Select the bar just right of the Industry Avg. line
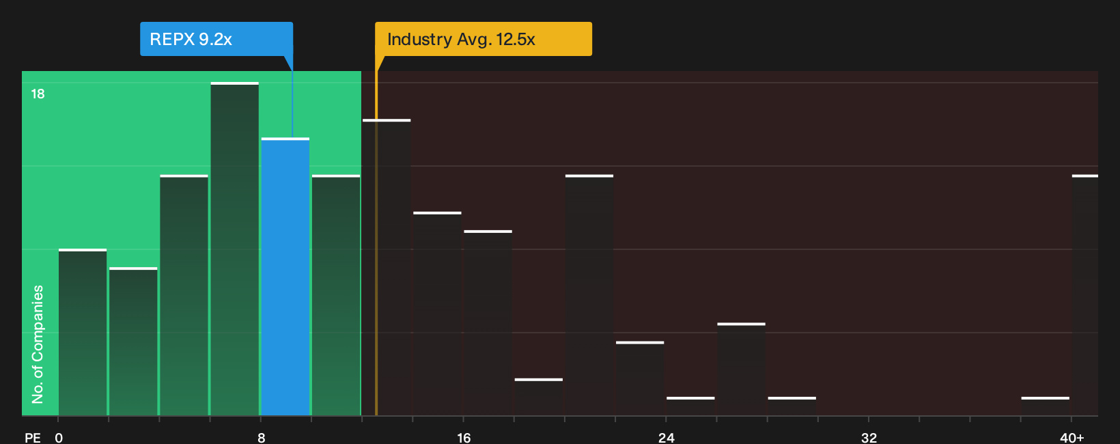Image resolution: width=1120 pixels, height=444 pixels. coord(387,267)
